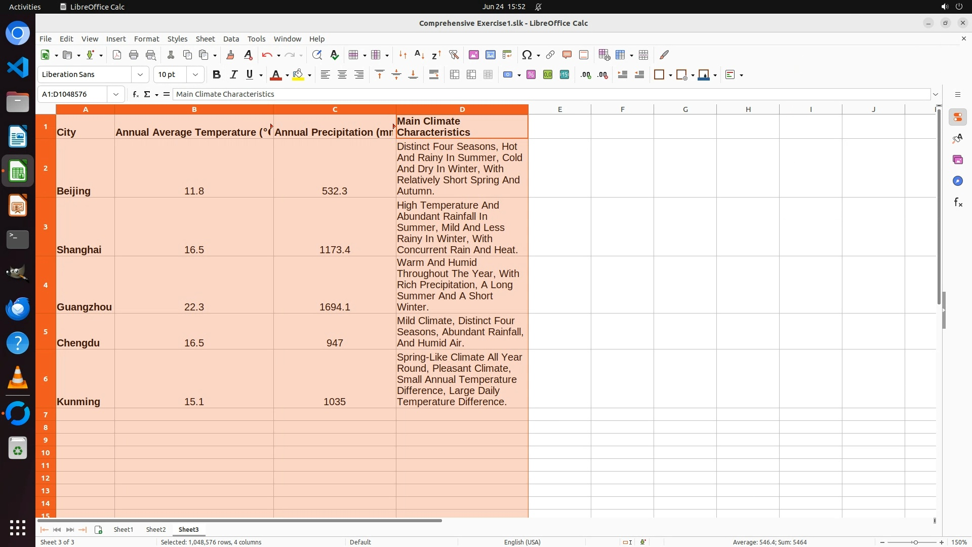972x547 pixels.
Task: Click the Clone Formatting paintbrush icon
Action: point(230,55)
